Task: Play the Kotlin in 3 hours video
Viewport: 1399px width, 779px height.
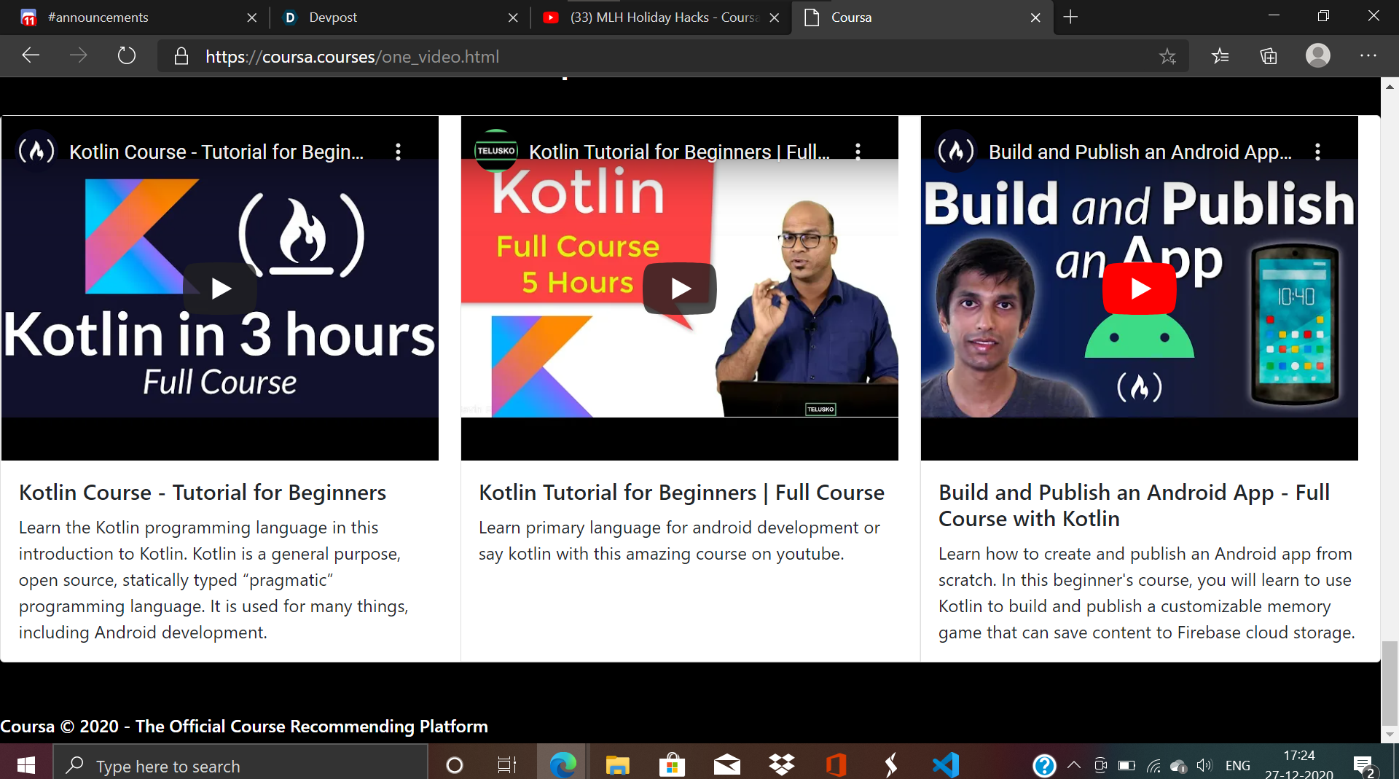Action: point(220,289)
